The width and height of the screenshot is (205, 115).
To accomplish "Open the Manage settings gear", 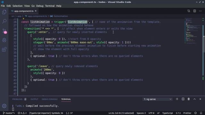I will tap(4, 106).
